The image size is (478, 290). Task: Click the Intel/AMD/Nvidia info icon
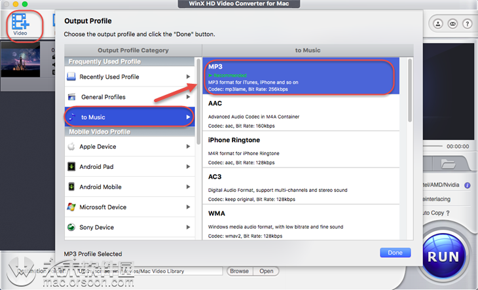tap(467, 185)
